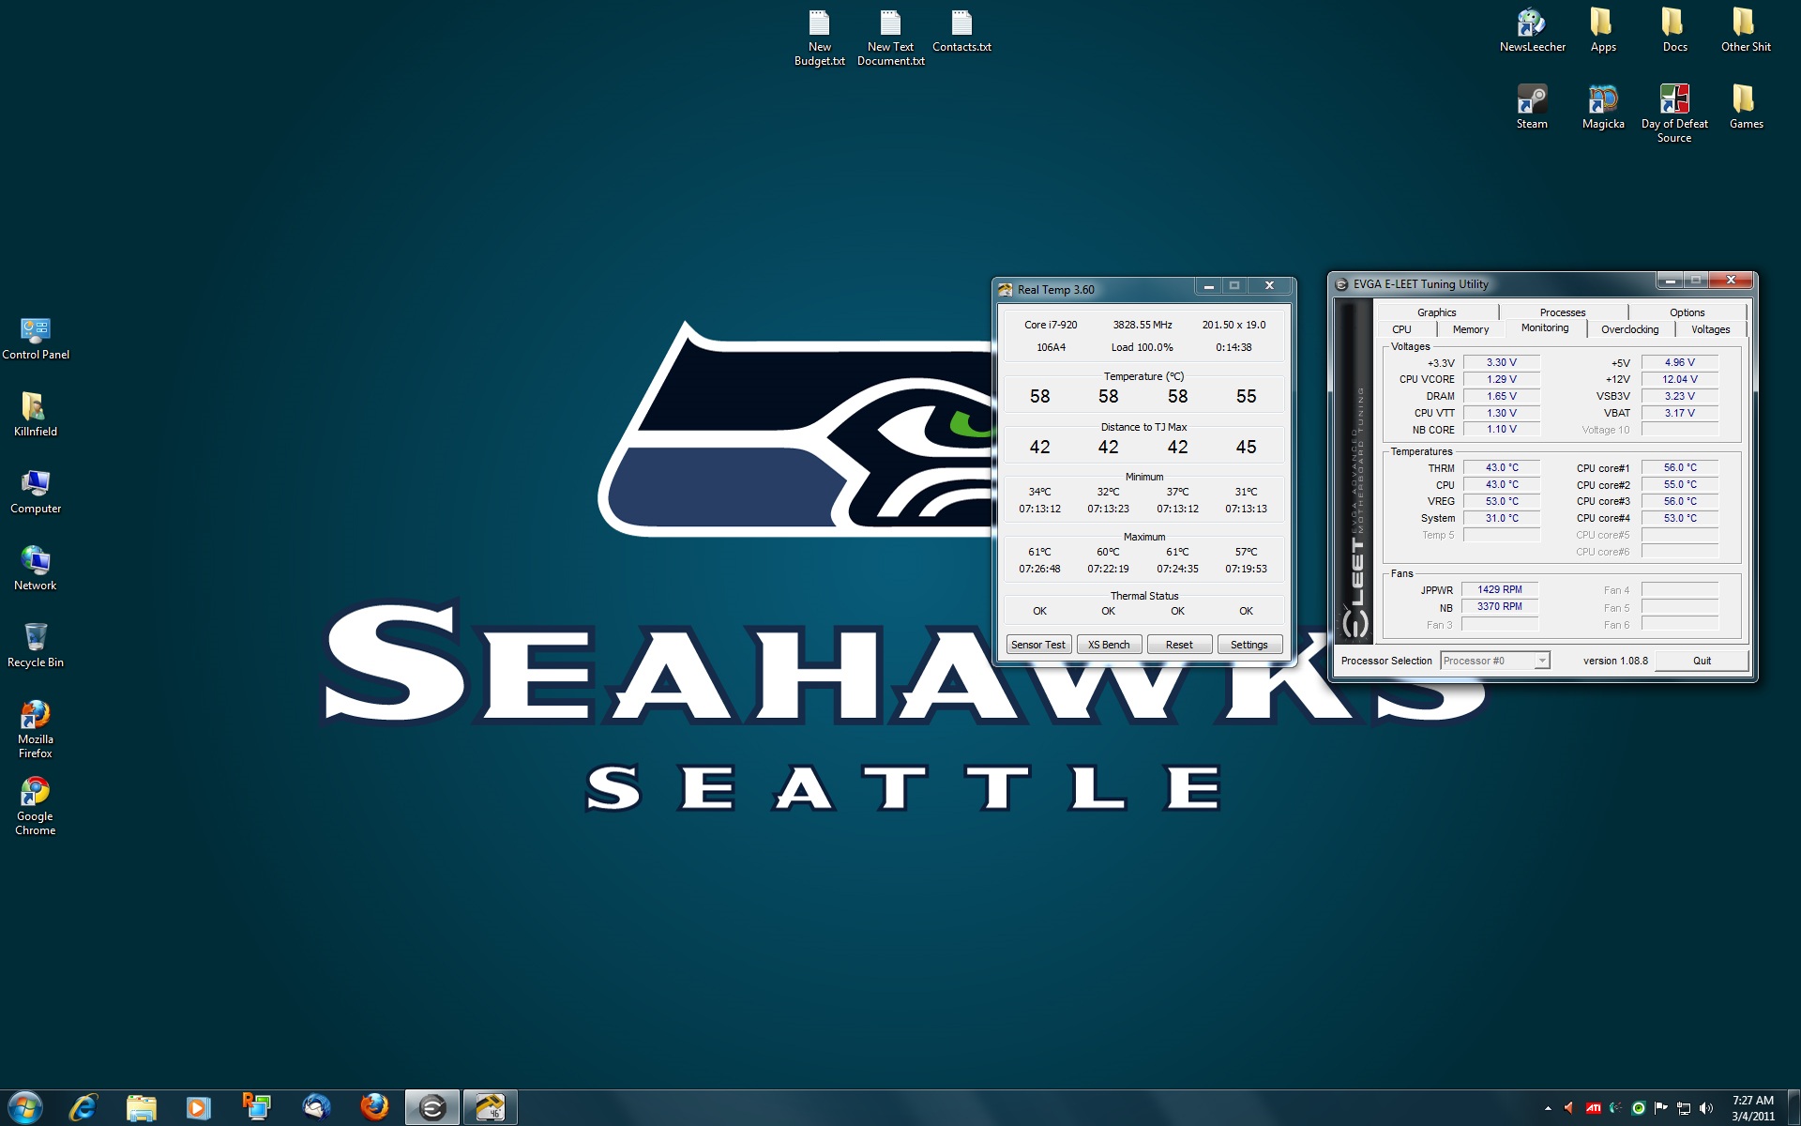
Task: Select the Mozilla Firefox desktop shortcut
Action: [x=36, y=729]
